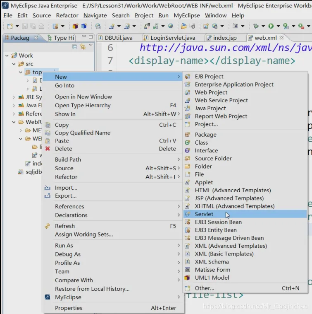
Task: Expand Referenced Libraries node
Action: [14, 114]
